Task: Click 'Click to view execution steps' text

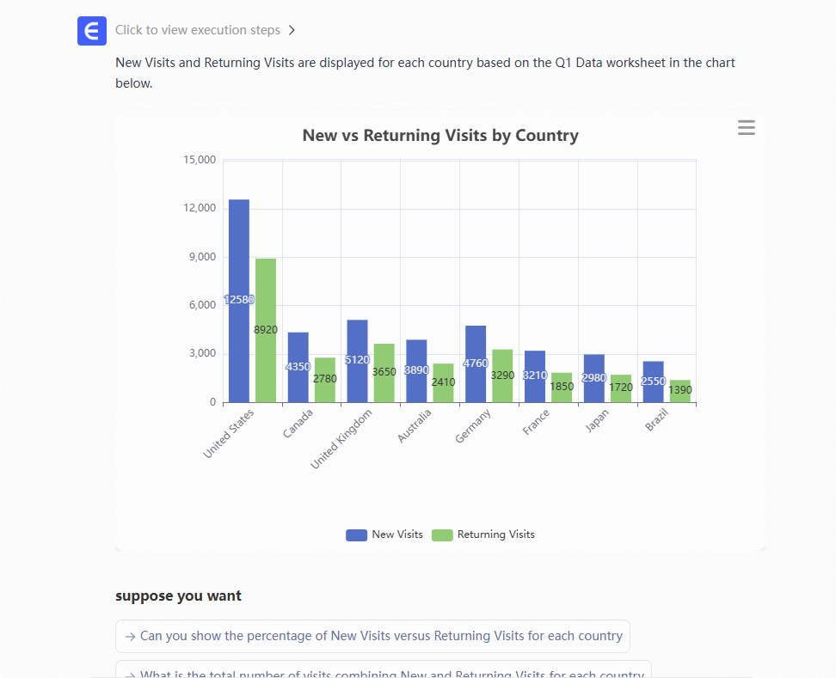Action: click(198, 30)
